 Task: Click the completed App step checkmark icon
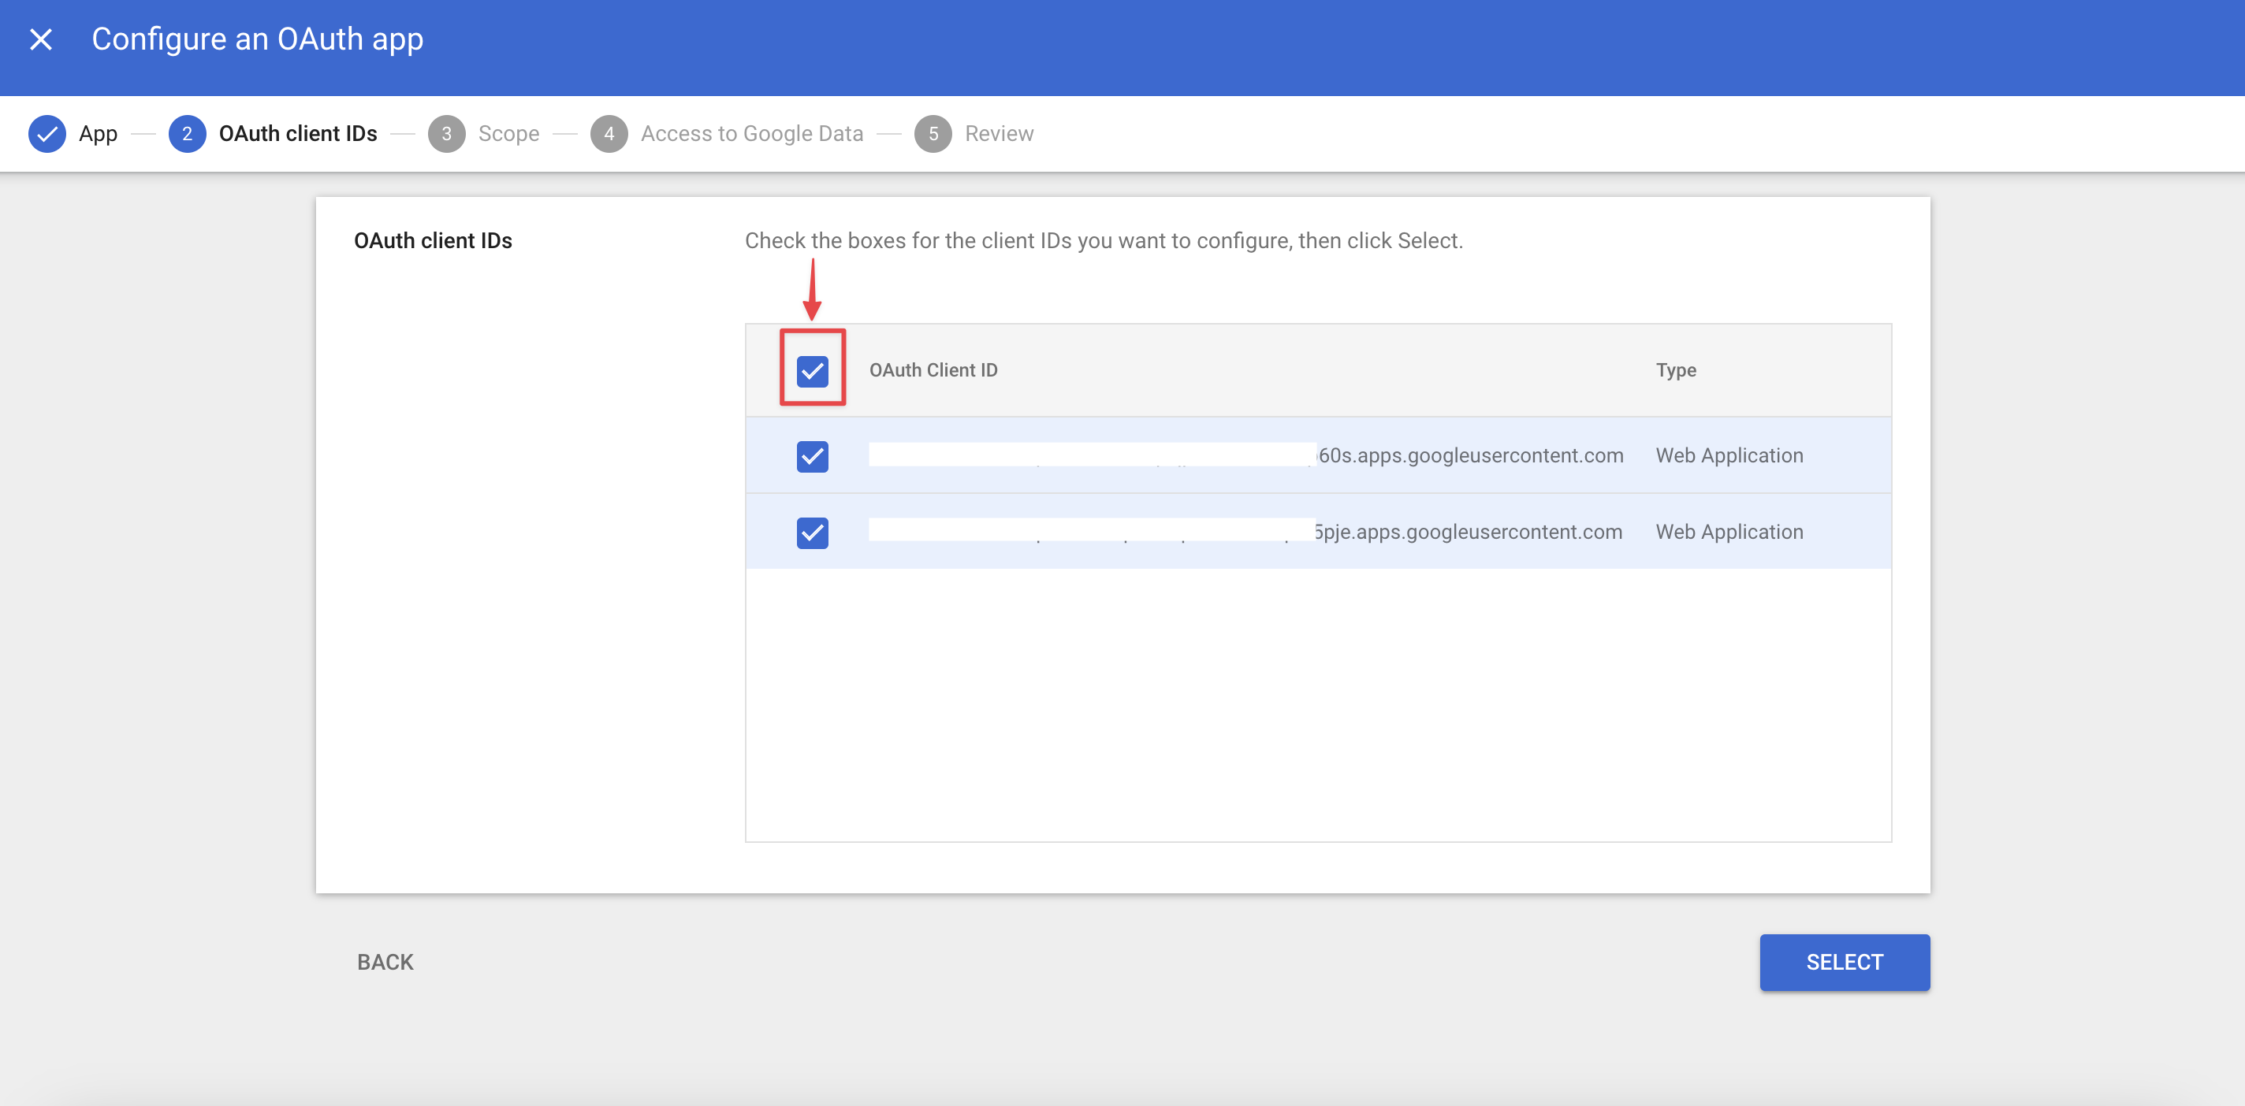[47, 133]
